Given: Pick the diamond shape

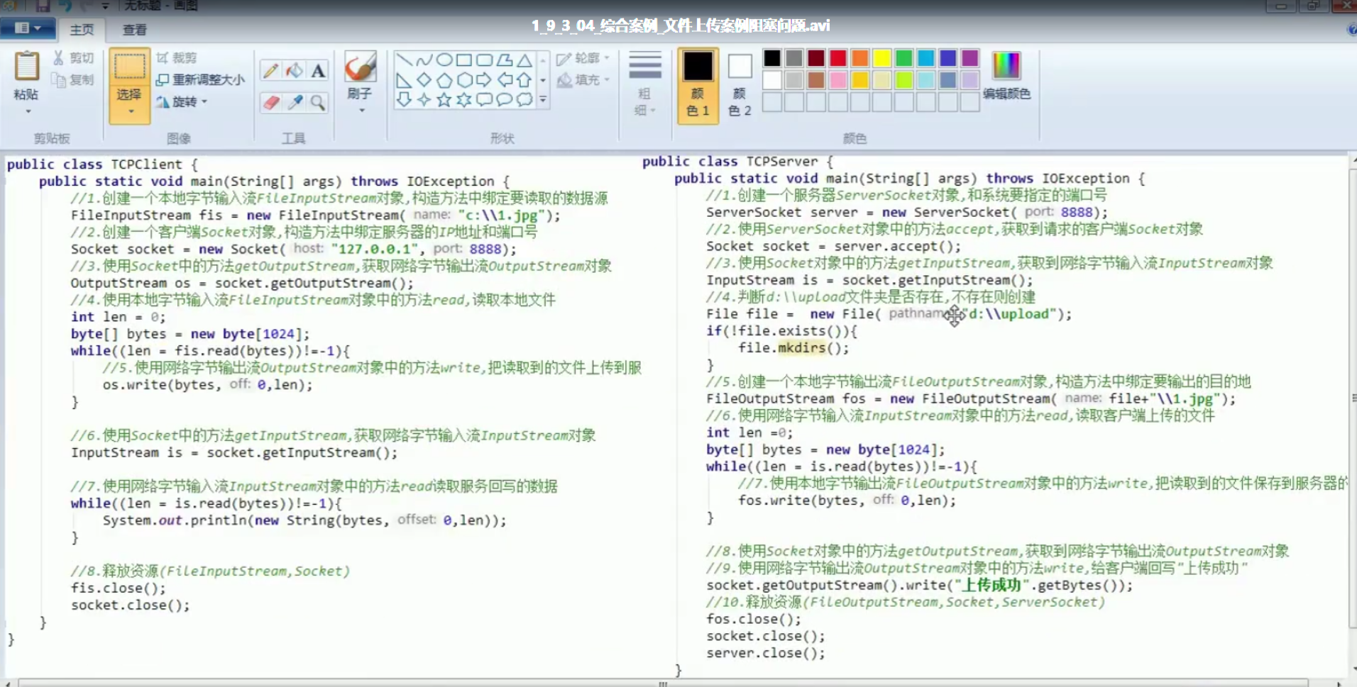Looking at the screenshot, I should pos(424,79).
